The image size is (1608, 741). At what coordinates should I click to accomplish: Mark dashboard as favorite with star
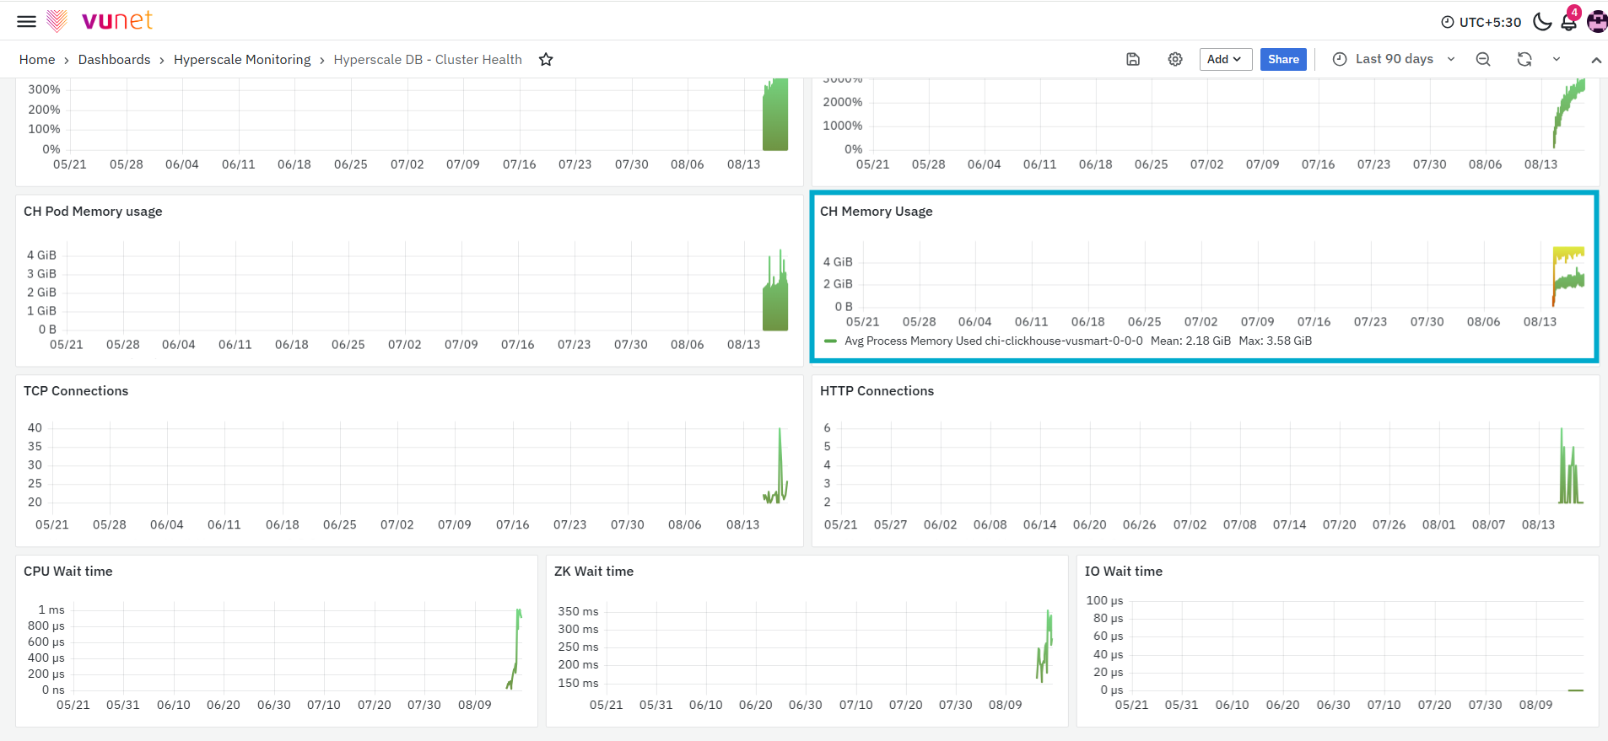click(x=546, y=59)
